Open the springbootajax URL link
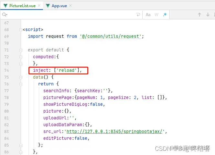 coord(114,131)
